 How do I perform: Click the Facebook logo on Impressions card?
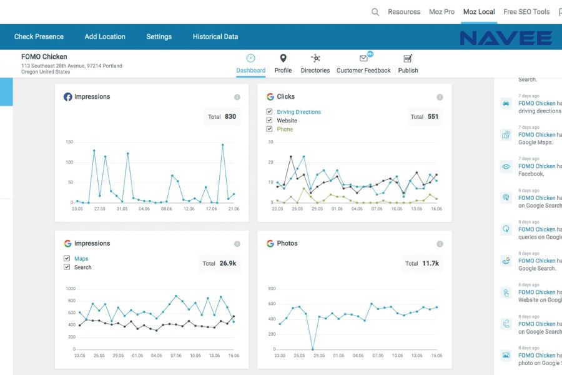(67, 97)
